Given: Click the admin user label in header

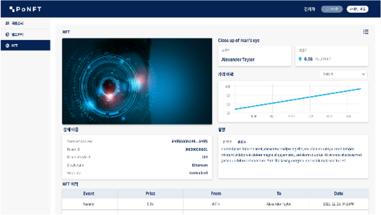Looking at the screenshot, I should pos(310,9).
